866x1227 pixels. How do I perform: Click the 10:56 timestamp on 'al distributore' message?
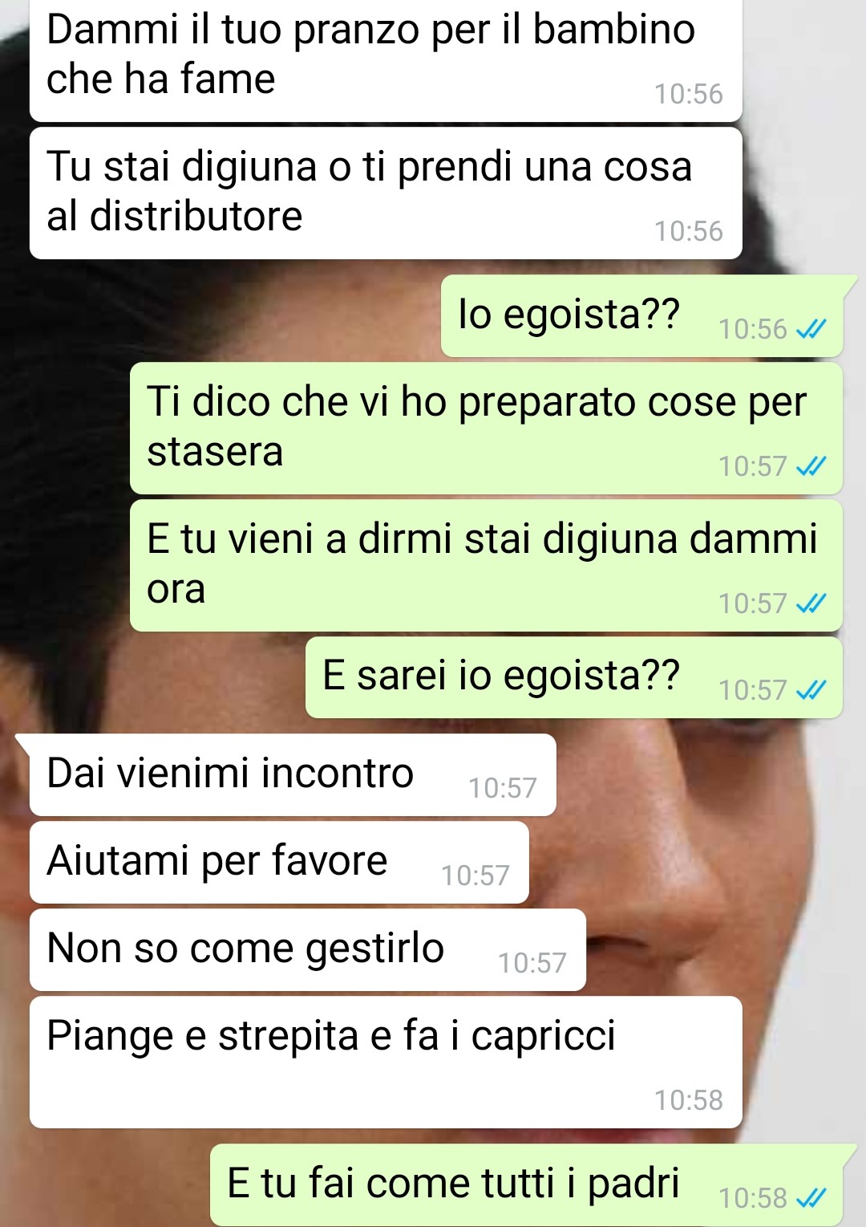pyautogui.click(x=688, y=231)
